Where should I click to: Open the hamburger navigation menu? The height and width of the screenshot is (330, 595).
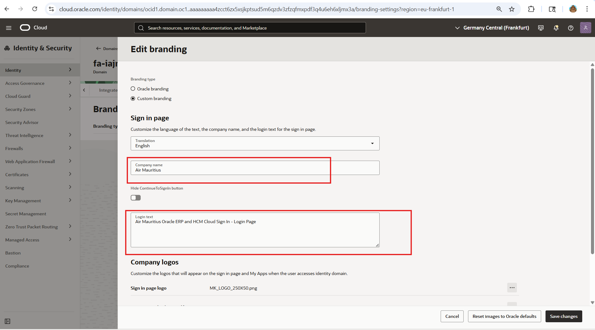click(9, 28)
